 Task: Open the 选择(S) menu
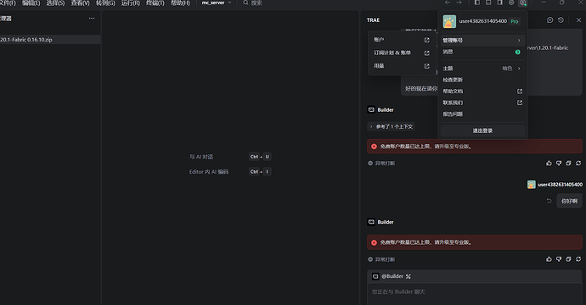55,3
